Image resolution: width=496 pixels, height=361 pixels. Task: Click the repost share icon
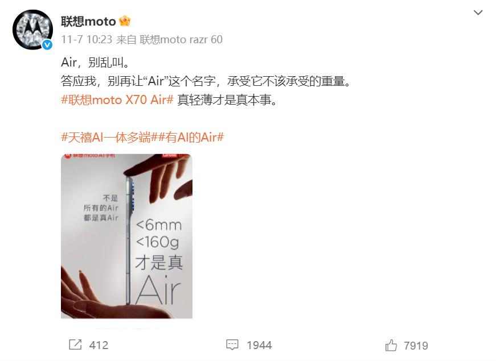pos(75,345)
